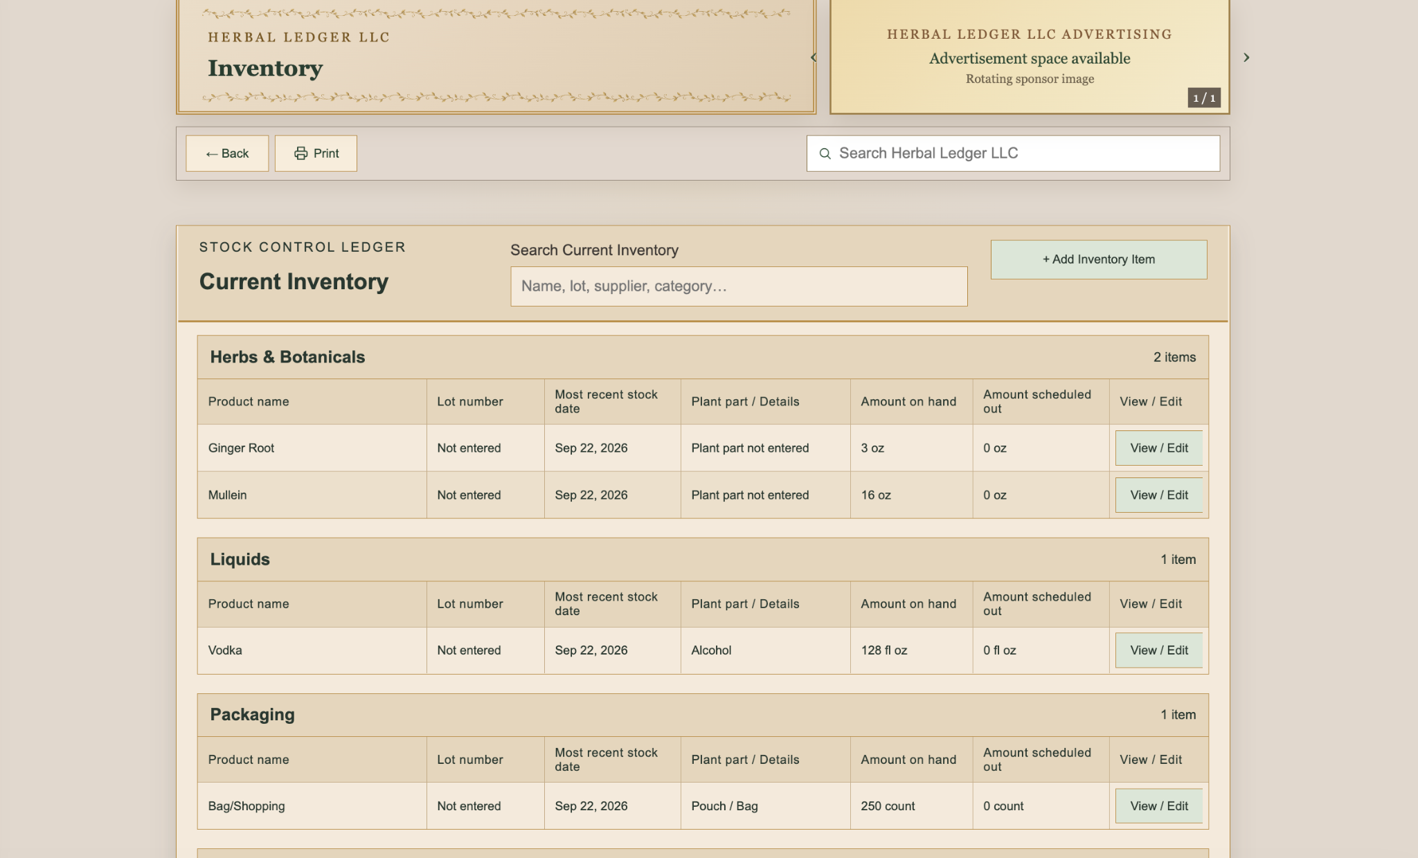Click the Inventory page title
Image resolution: width=1418 pixels, height=858 pixels.
(x=265, y=68)
